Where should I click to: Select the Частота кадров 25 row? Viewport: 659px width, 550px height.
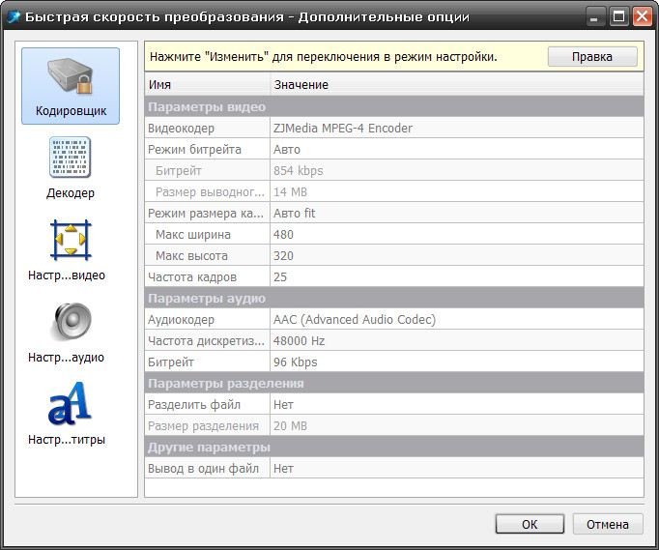pos(394,276)
